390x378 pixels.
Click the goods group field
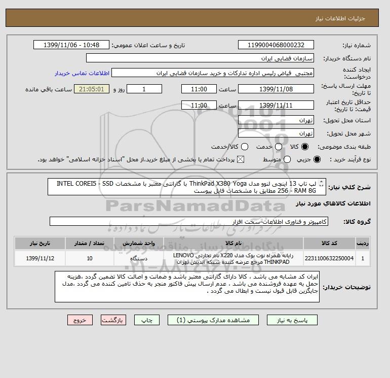click(189, 221)
